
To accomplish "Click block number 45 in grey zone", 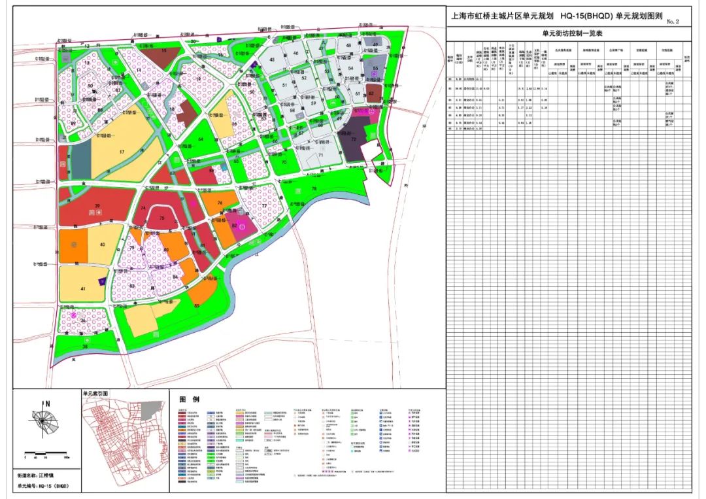I will coord(272,60).
